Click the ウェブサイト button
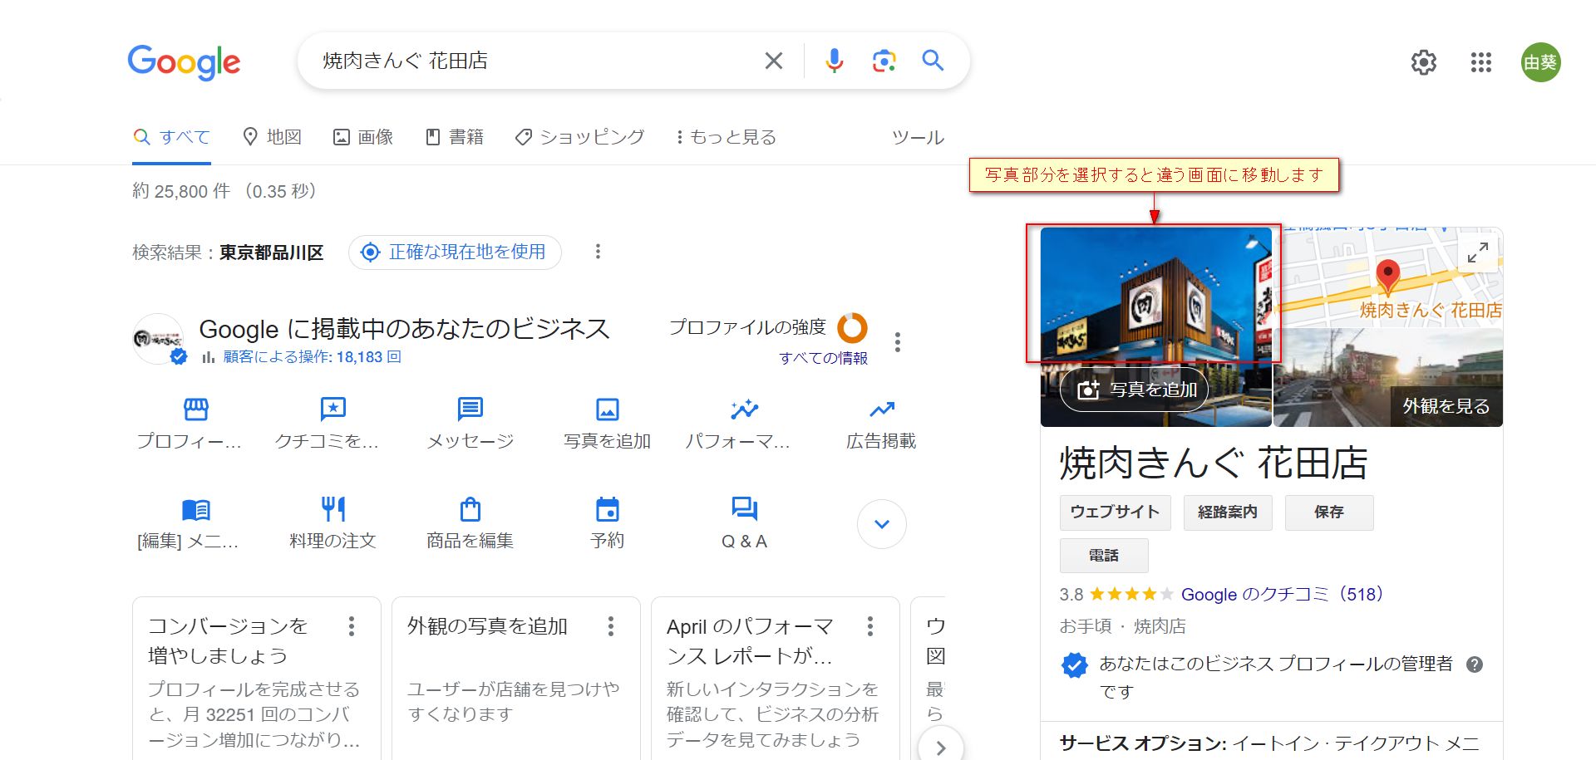The height and width of the screenshot is (760, 1596). 1115,512
